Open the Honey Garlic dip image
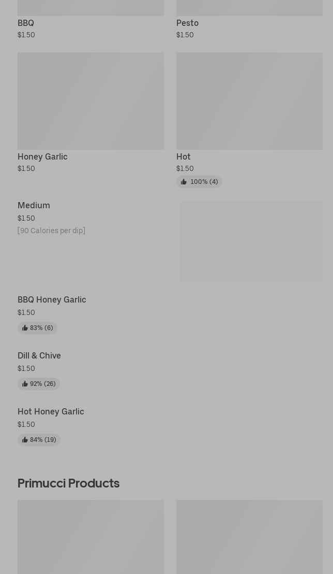333x574 pixels. coord(90,101)
